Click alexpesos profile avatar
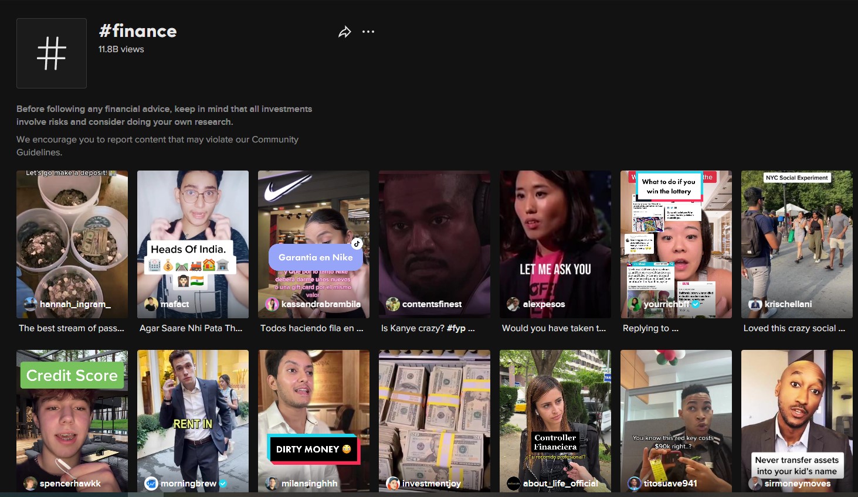 pyautogui.click(x=514, y=304)
